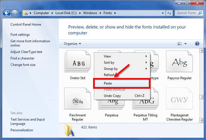
Task: Click the 421 items status text
Action: click(x=89, y=127)
